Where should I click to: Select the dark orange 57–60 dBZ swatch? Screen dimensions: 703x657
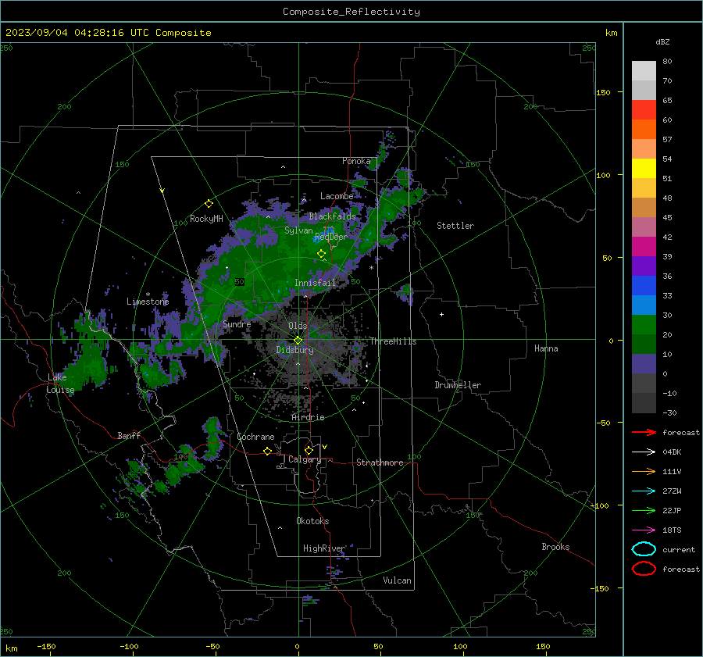click(x=644, y=130)
